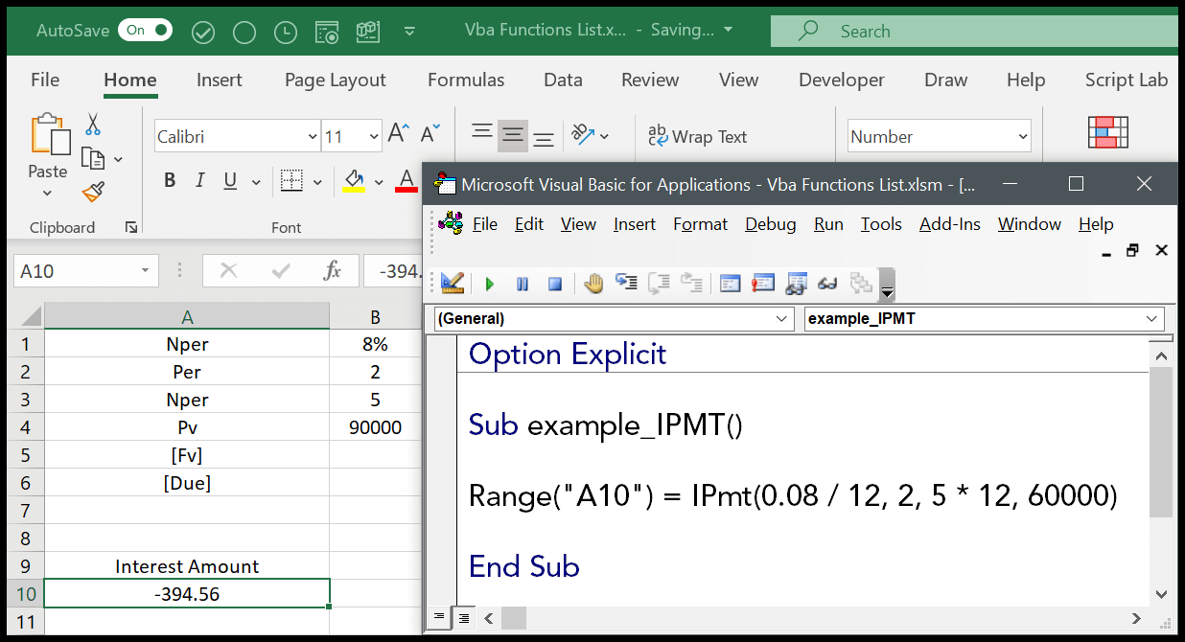Switch to Procedure View button
The height and width of the screenshot is (642, 1185).
click(440, 618)
